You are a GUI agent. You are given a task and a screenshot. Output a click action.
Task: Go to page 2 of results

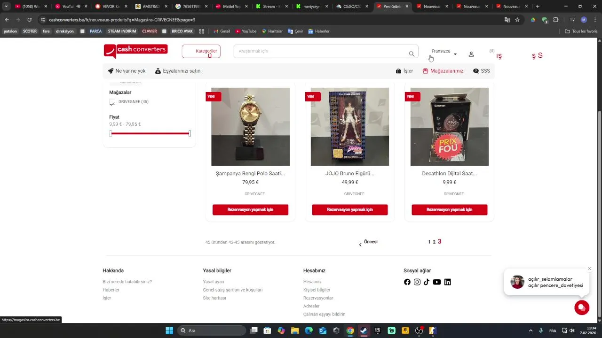[x=434, y=242]
